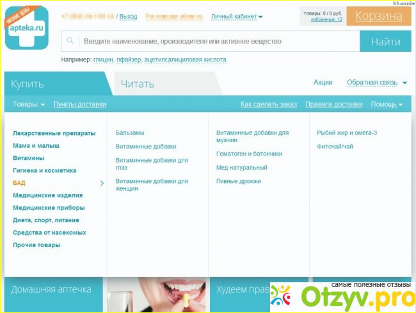
Task: Expand the Товары dropdown menu
Action: click(29, 104)
